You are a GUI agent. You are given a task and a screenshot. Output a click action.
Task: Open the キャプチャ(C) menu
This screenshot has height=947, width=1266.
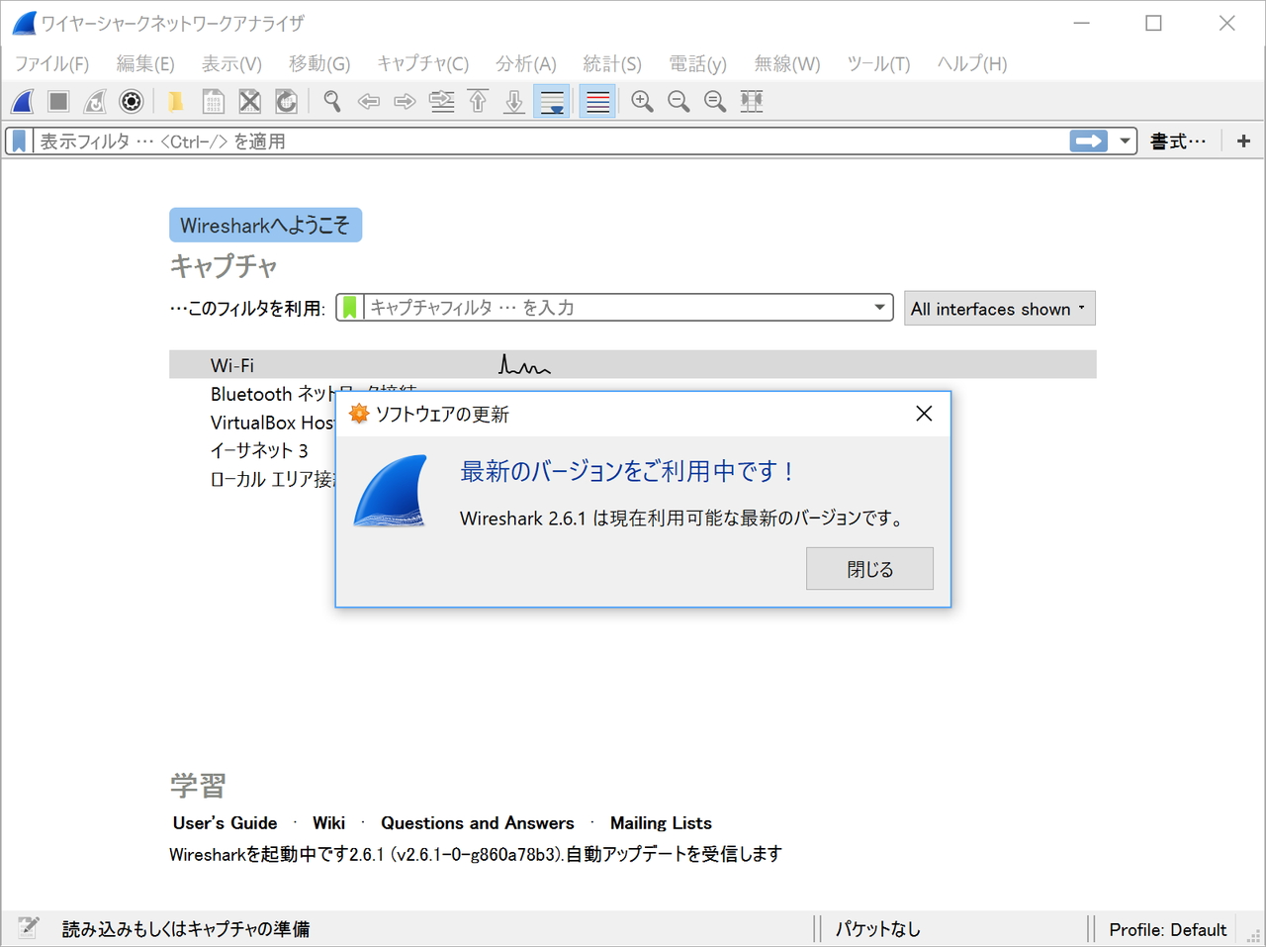pyautogui.click(x=422, y=63)
